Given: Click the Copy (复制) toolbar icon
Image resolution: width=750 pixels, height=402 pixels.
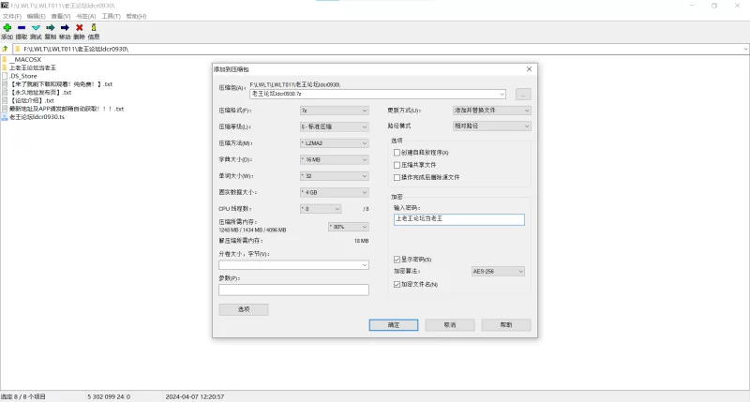Looking at the screenshot, I should coord(50,28).
